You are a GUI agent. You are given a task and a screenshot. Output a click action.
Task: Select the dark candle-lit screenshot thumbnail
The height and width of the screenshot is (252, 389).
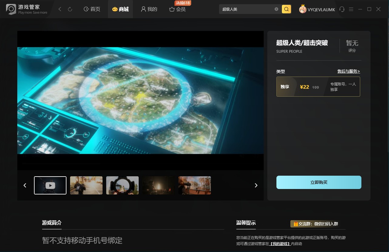[x=158, y=185]
